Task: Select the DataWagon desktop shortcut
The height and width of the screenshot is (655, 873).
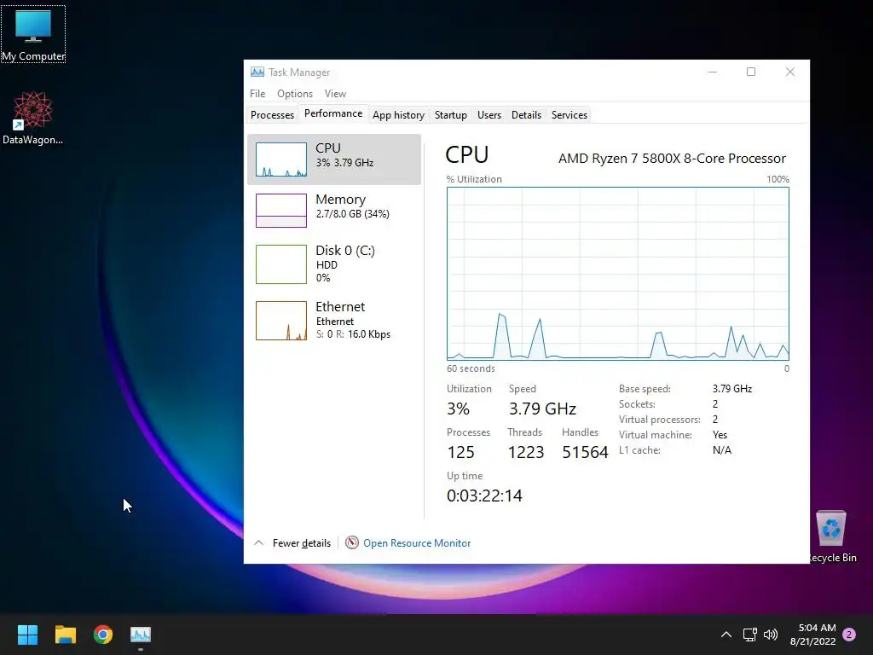Action: [x=33, y=118]
